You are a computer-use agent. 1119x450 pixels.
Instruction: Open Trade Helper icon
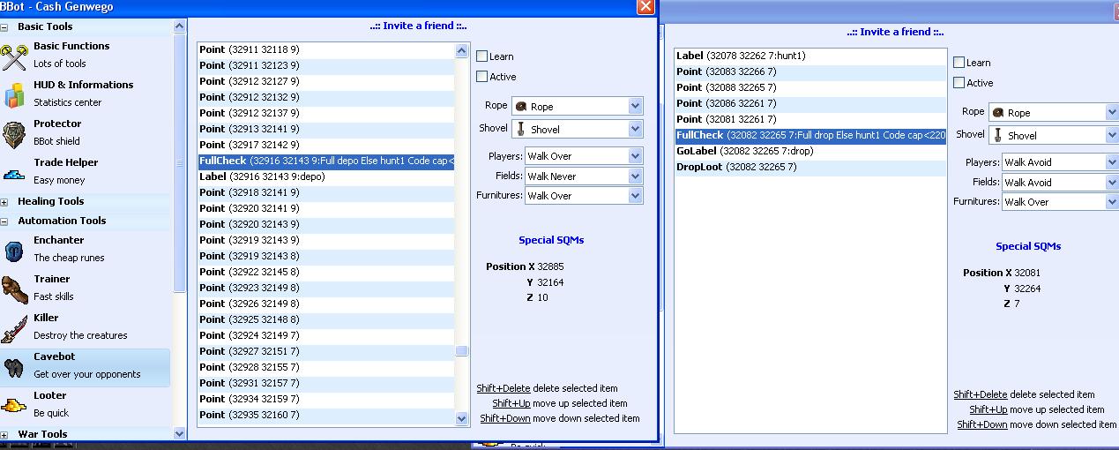pyautogui.click(x=15, y=172)
